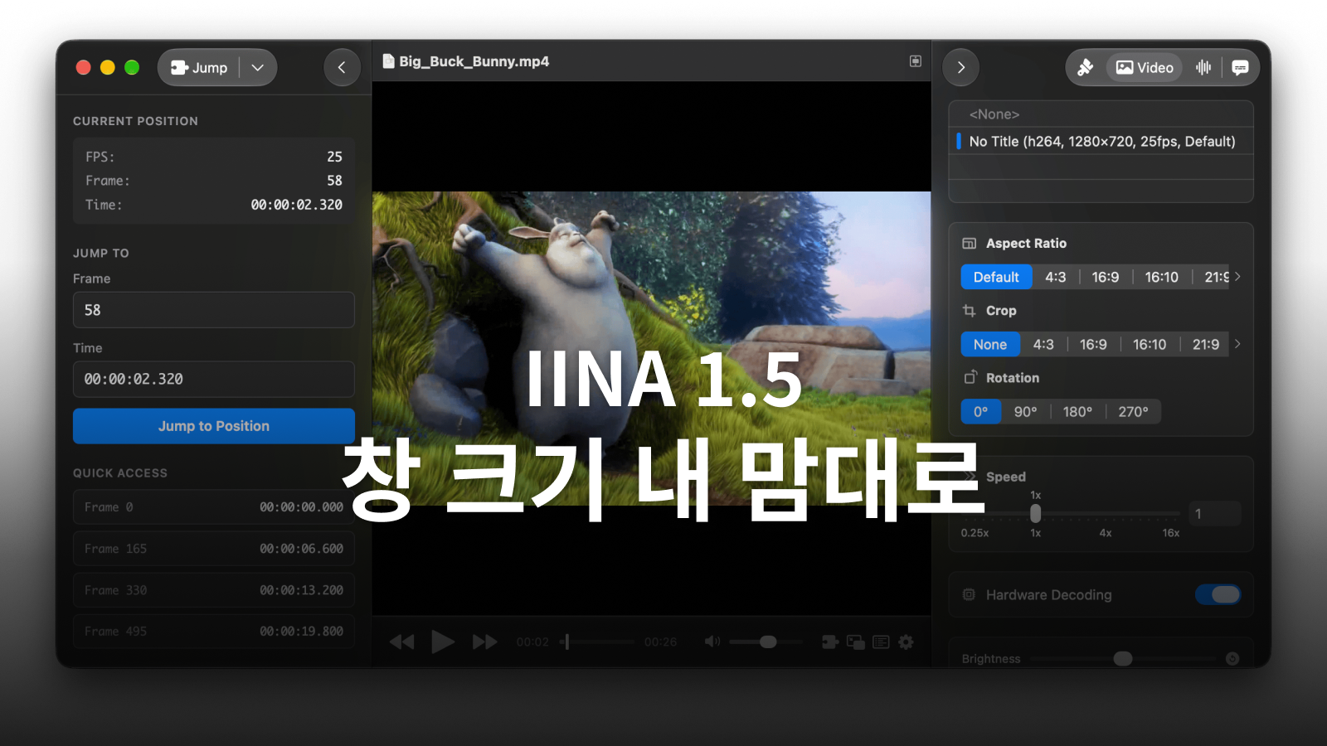This screenshot has width=1327, height=746.
Task: Select quick access Frame 330 entry
Action: (214, 590)
